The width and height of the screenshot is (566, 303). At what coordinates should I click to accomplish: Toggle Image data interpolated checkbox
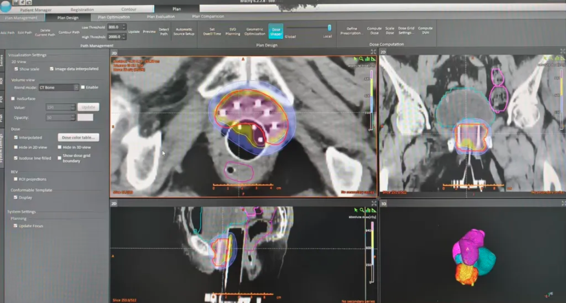pyautogui.click(x=51, y=68)
